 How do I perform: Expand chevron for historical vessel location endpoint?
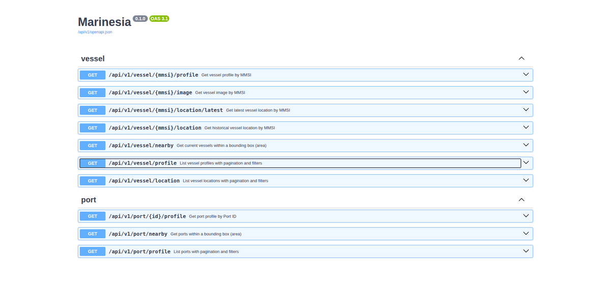(526, 127)
